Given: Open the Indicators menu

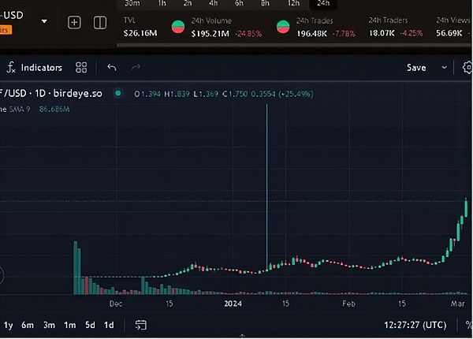Looking at the screenshot, I should [x=34, y=68].
